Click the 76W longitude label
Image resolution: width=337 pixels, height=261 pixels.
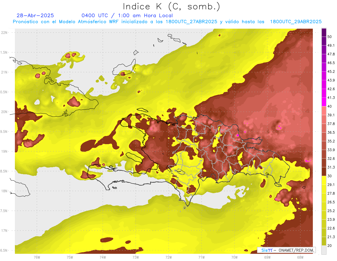point(37,257)
